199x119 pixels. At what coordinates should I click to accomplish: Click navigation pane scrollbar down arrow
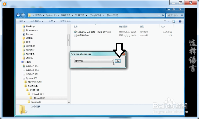69,103
